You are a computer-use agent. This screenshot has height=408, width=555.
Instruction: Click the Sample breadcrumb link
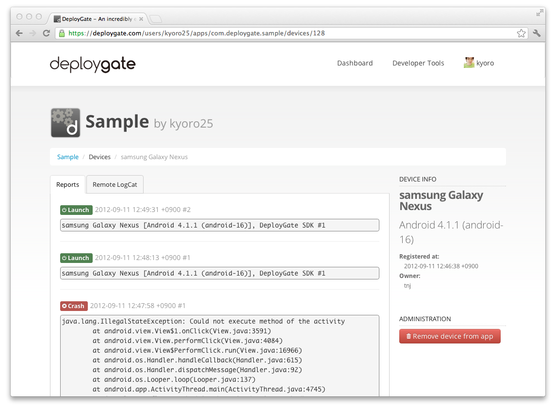pos(68,157)
